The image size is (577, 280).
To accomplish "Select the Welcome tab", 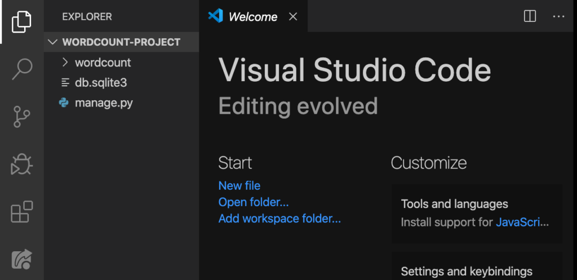I will 253,16.
